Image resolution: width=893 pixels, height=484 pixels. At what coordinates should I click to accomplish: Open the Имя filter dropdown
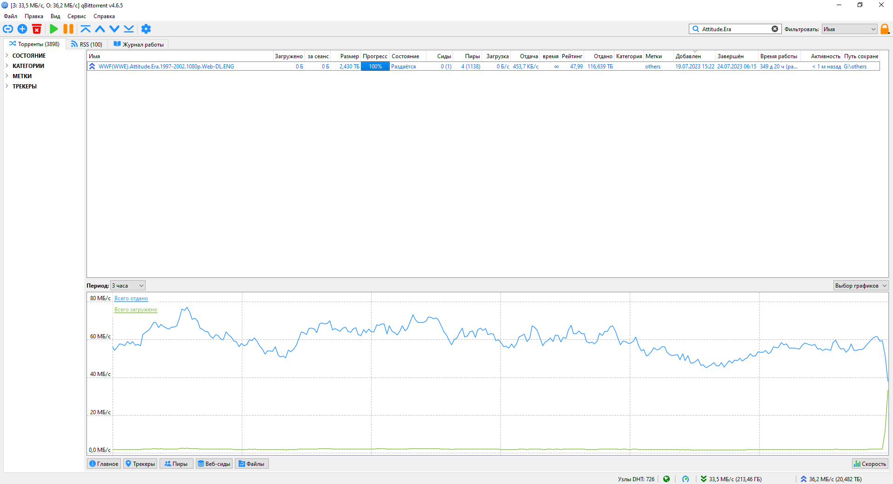[849, 29]
